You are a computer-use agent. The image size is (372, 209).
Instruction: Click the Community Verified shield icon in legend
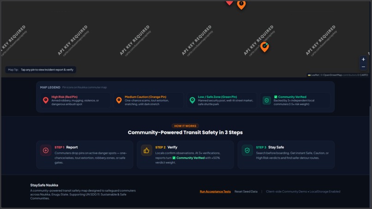point(267,101)
